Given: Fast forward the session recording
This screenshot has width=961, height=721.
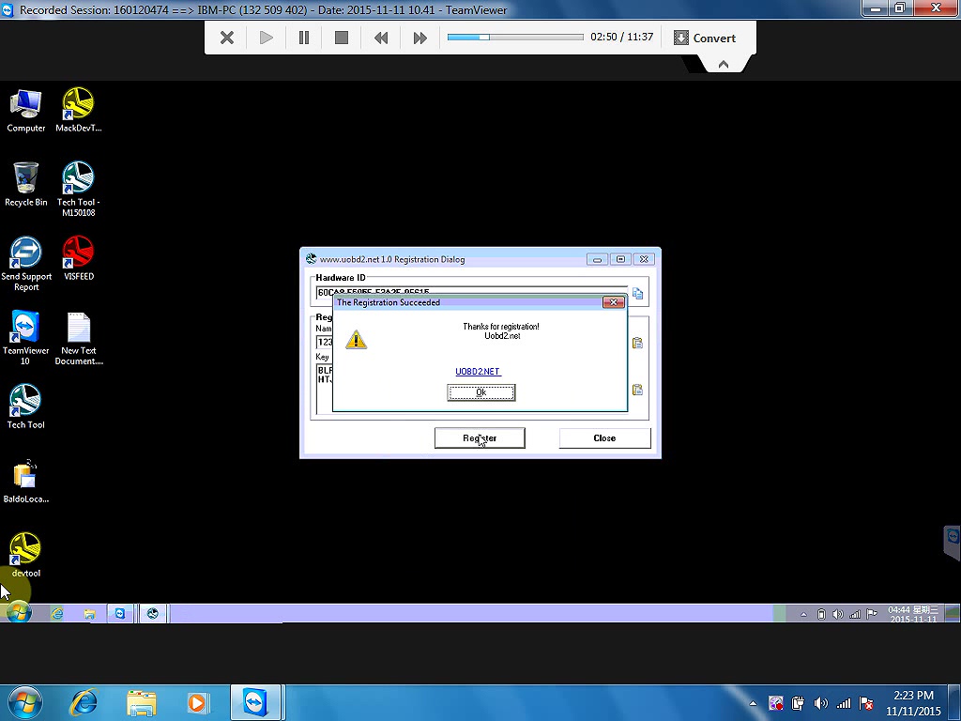Looking at the screenshot, I should [419, 38].
